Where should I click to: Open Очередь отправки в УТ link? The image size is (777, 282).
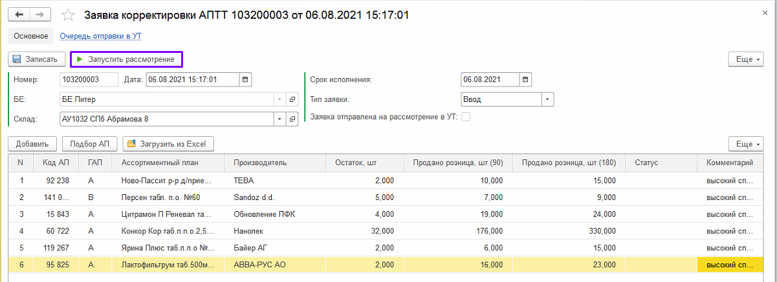pos(100,36)
